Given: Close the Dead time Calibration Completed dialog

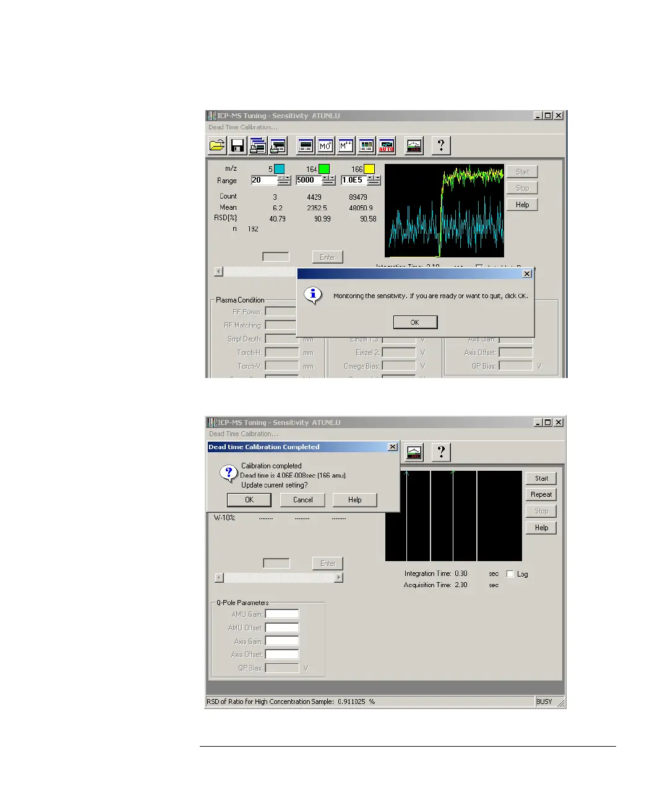Looking at the screenshot, I should (393, 447).
